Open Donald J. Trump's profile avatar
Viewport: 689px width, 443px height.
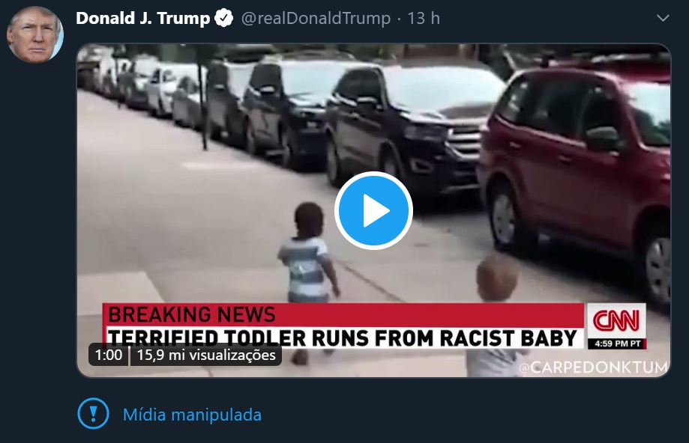point(35,34)
